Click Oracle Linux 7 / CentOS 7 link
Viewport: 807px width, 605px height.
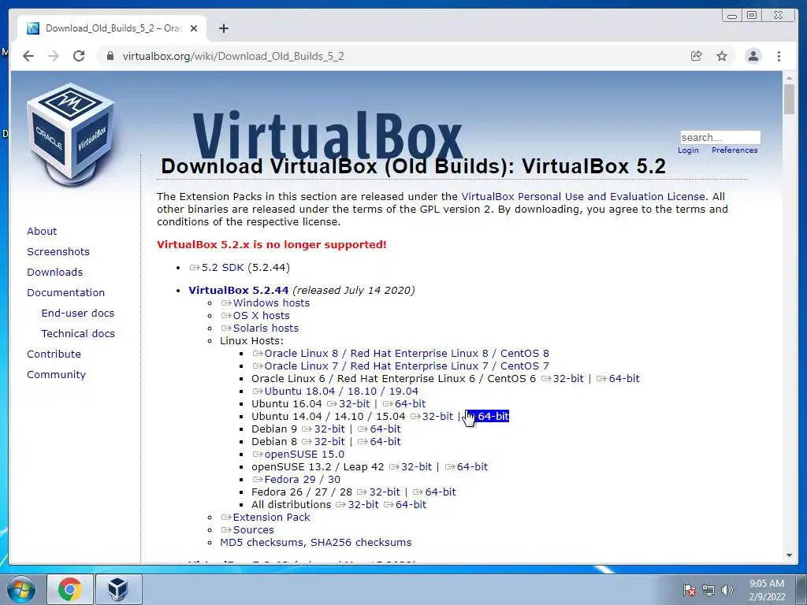coord(401,366)
